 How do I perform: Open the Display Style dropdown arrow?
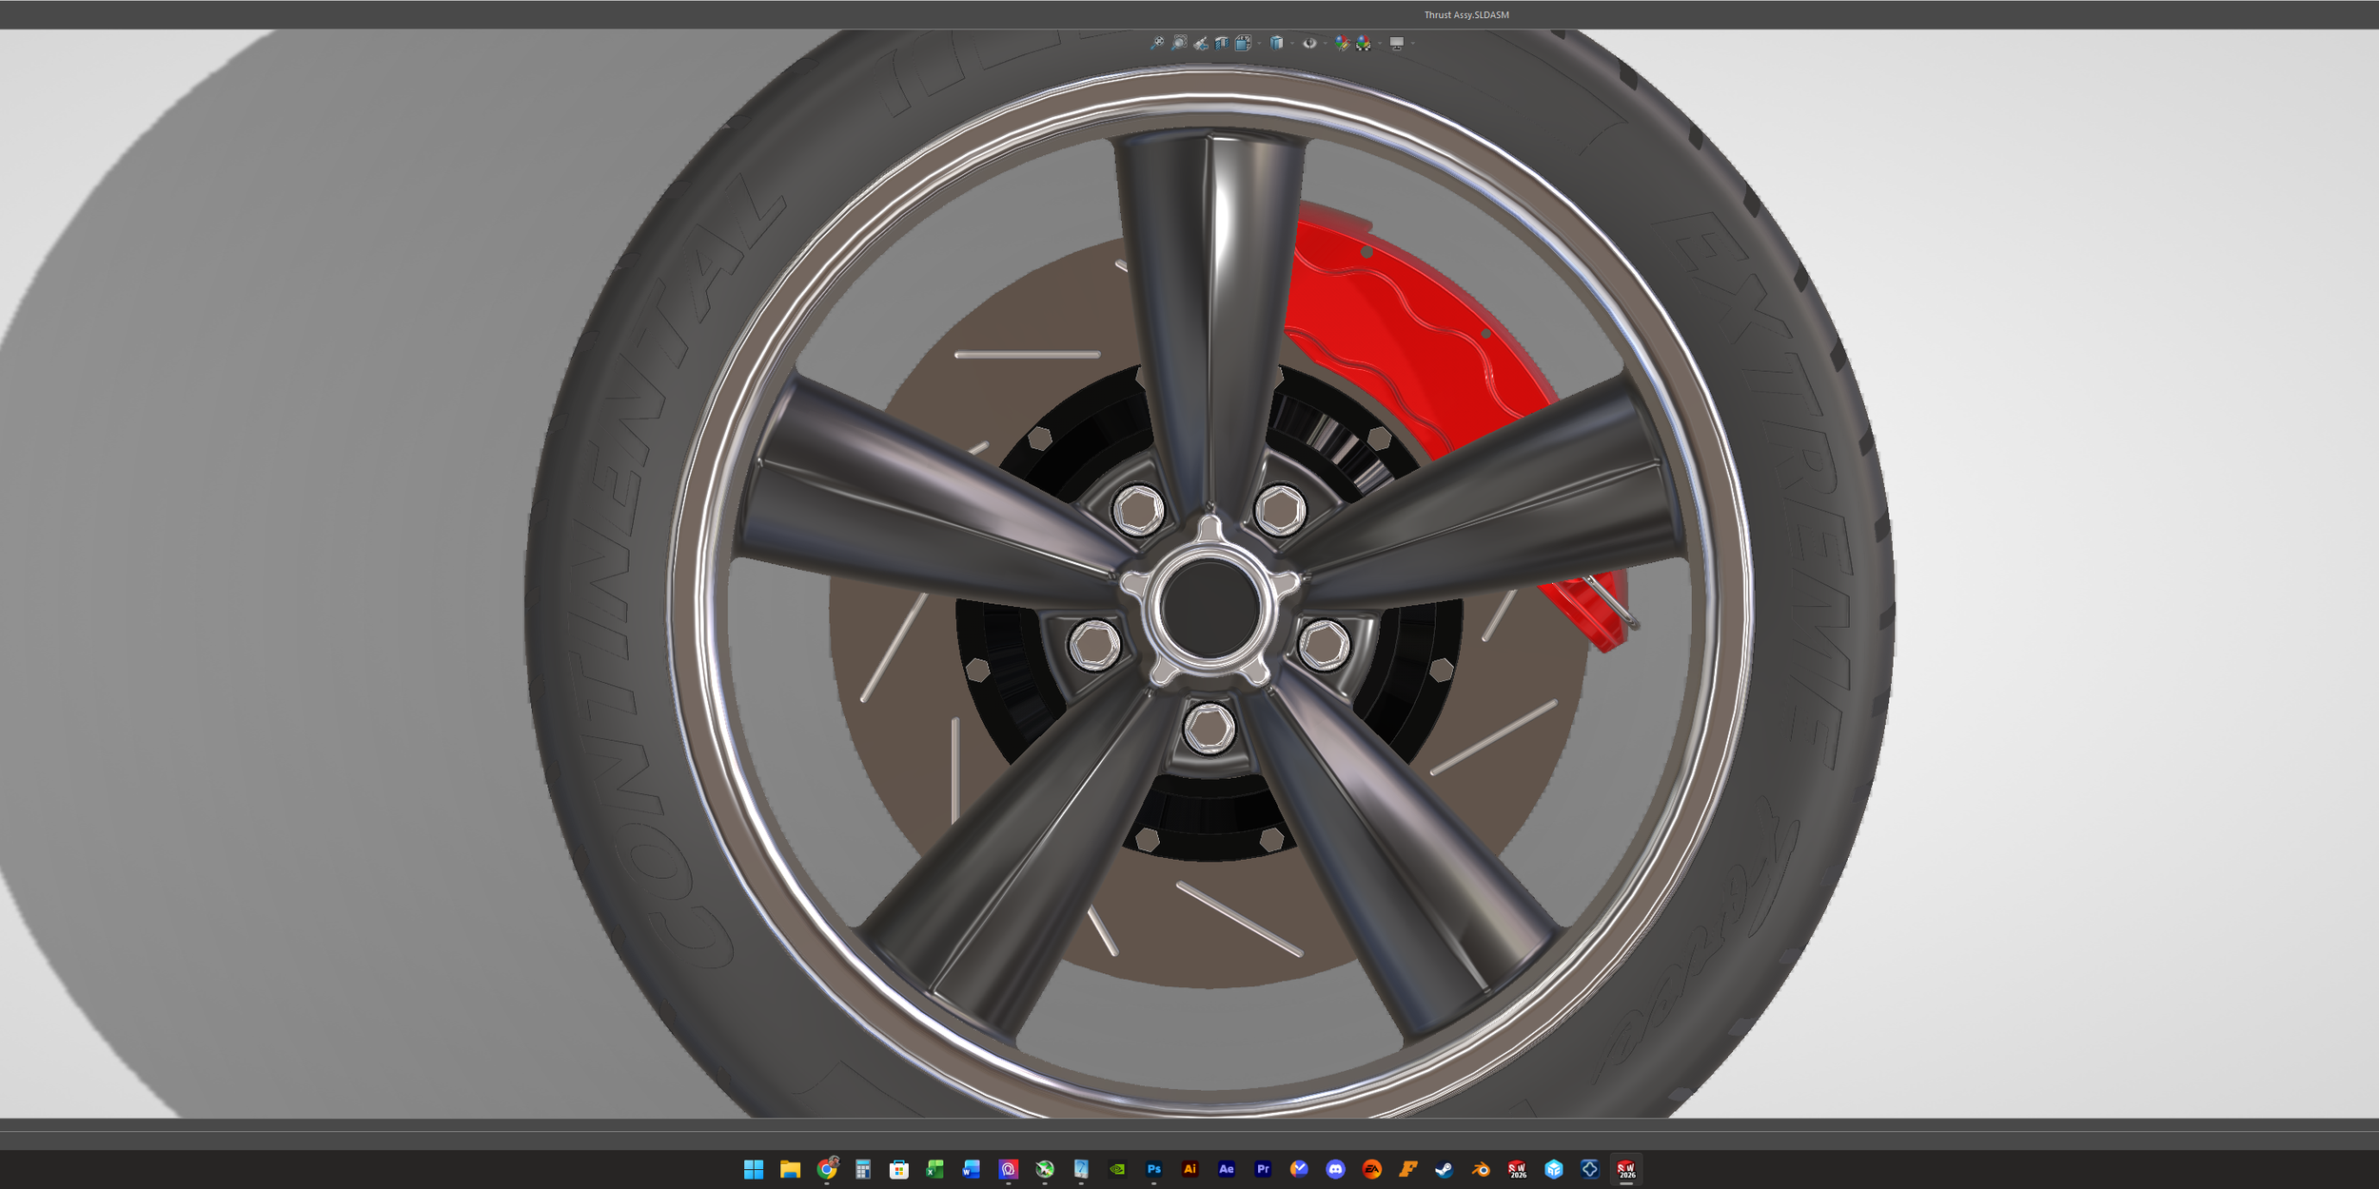tap(1292, 44)
